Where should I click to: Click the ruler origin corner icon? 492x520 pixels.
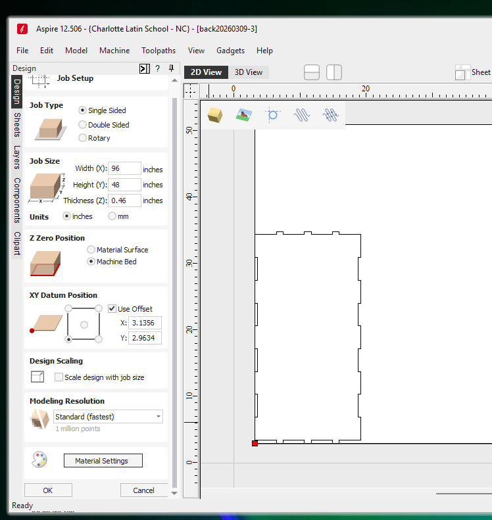(191, 91)
